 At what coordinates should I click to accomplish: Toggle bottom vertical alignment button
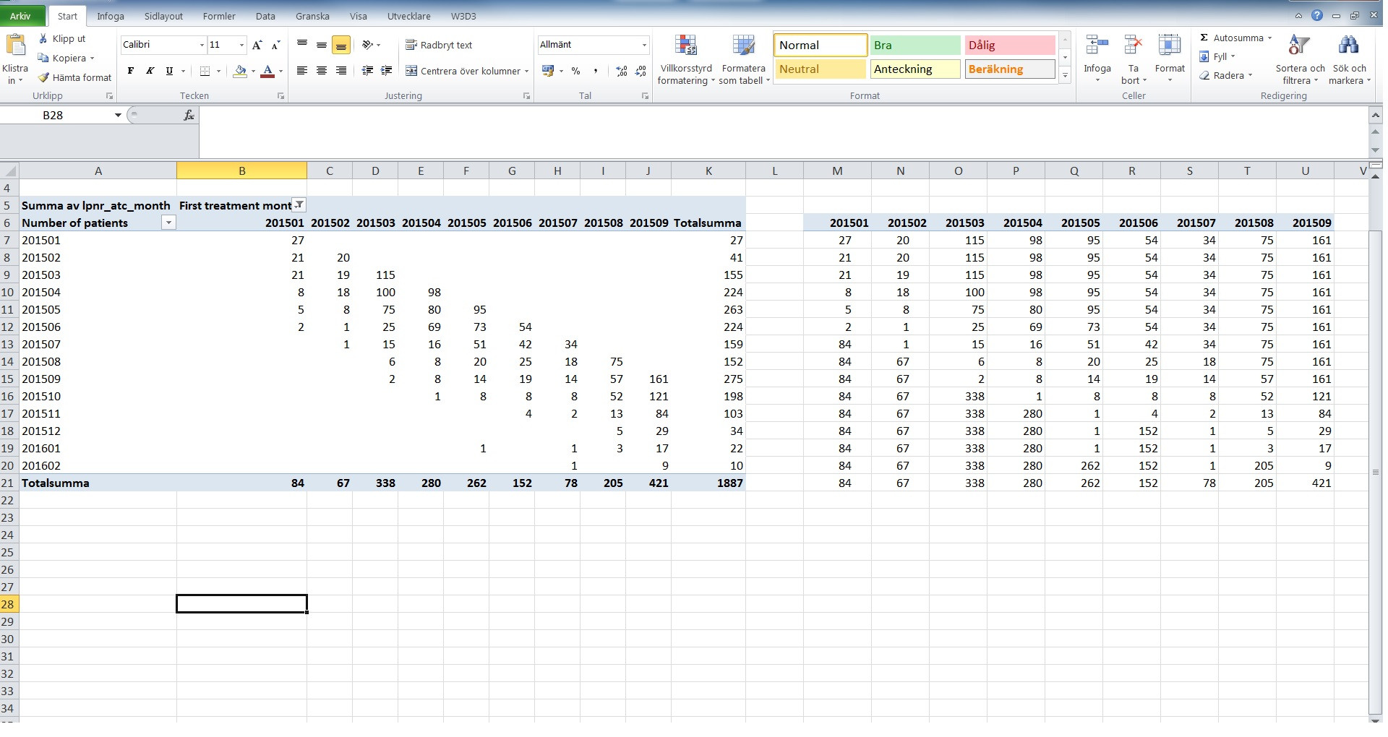340,45
